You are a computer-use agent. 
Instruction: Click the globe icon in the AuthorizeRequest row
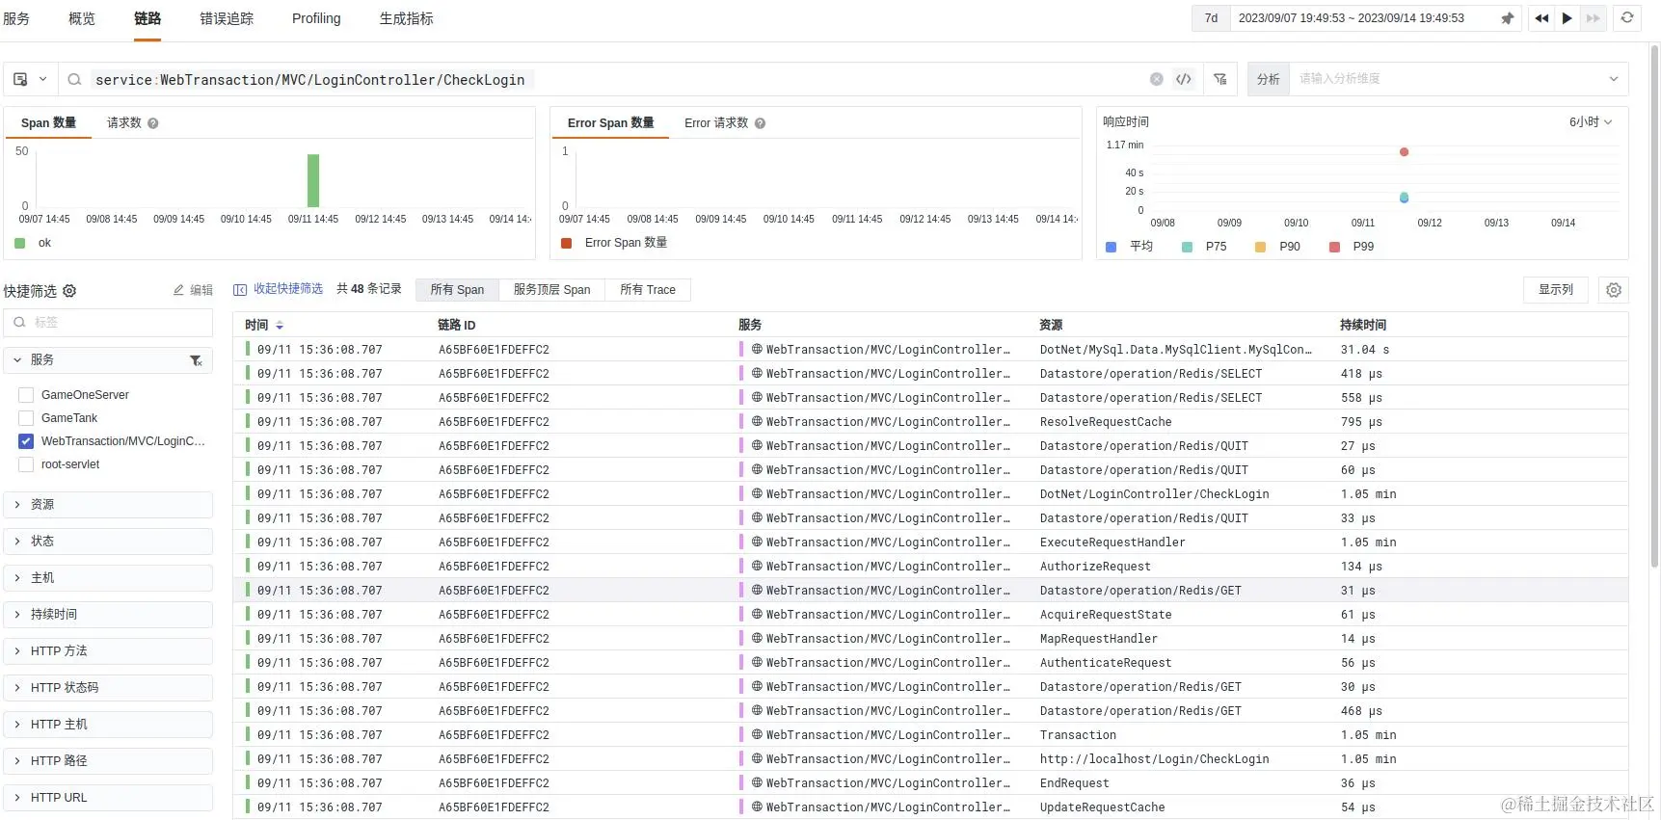pyautogui.click(x=758, y=567)
